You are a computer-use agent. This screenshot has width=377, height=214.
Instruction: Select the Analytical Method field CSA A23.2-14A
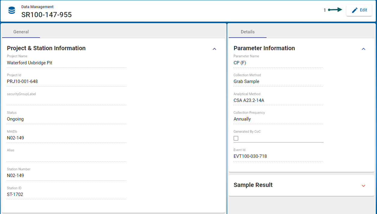278,100
